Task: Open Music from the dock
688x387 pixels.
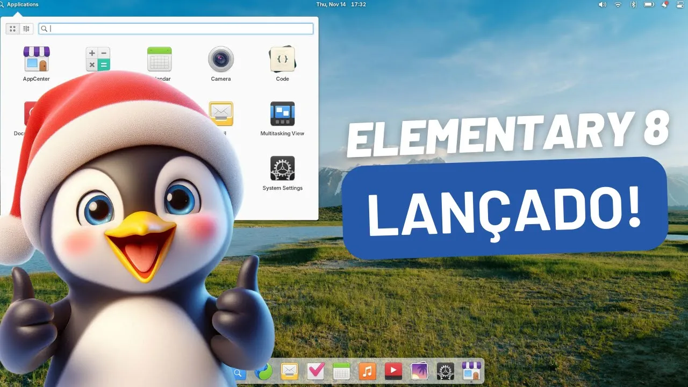Action: tap(368, 371)
